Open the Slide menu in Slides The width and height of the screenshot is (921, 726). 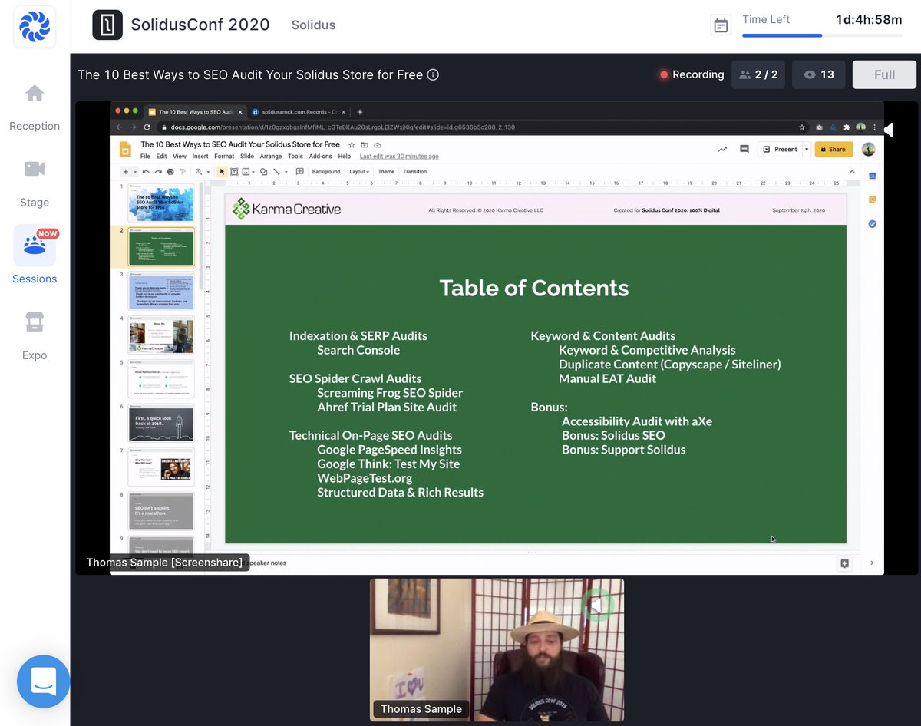[x=246, y=156]
